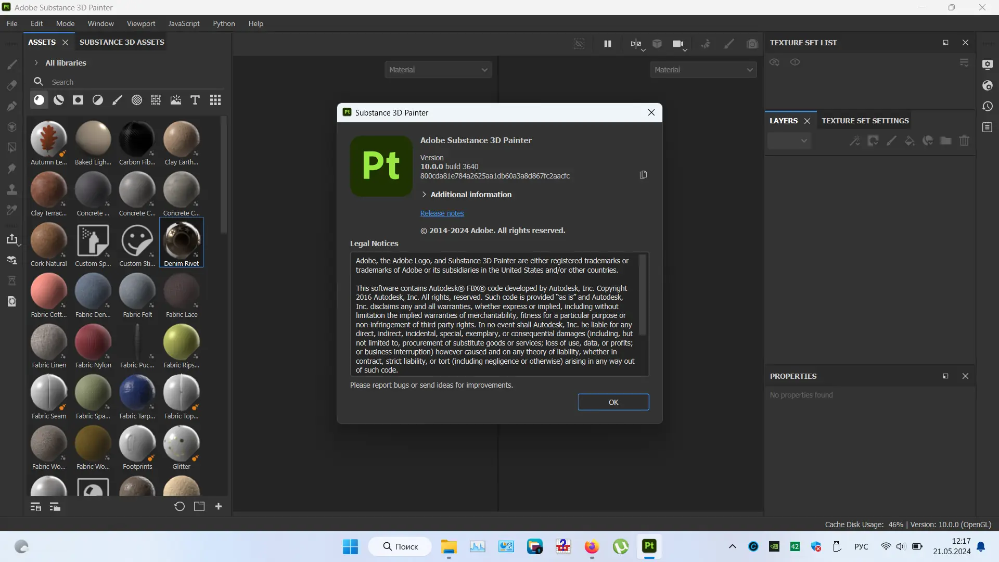
Task: Add a fill layer in the Layers panel
Action: (x=910, y=140)
